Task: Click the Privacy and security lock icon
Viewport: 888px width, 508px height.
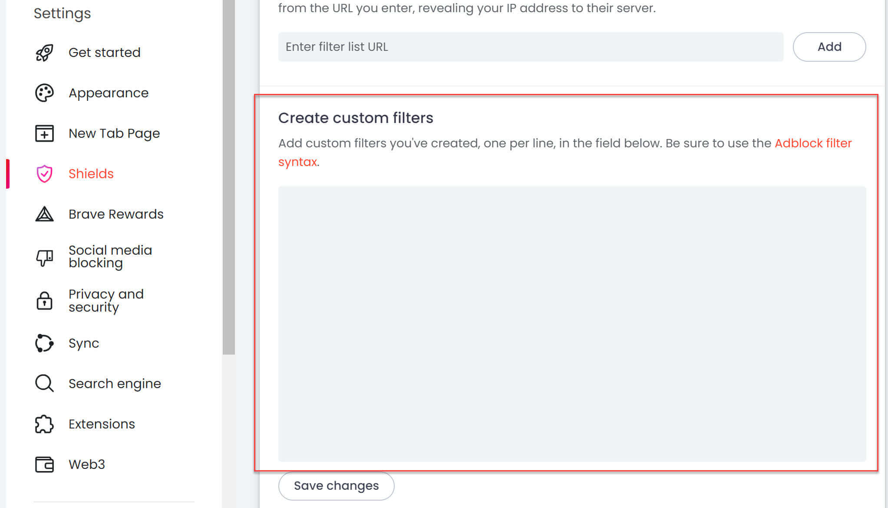Action: point(44,301)
